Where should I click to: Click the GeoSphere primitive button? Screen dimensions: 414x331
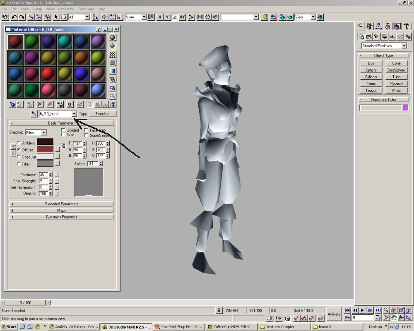click(x=396, y=70)
